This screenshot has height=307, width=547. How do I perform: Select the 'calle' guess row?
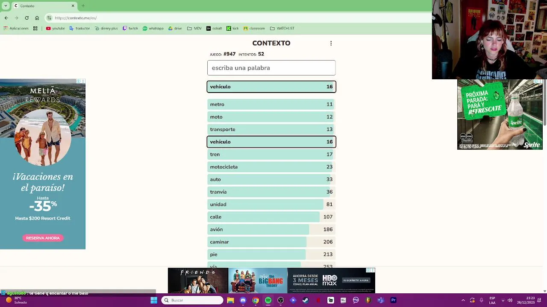[x=271, y=217]
